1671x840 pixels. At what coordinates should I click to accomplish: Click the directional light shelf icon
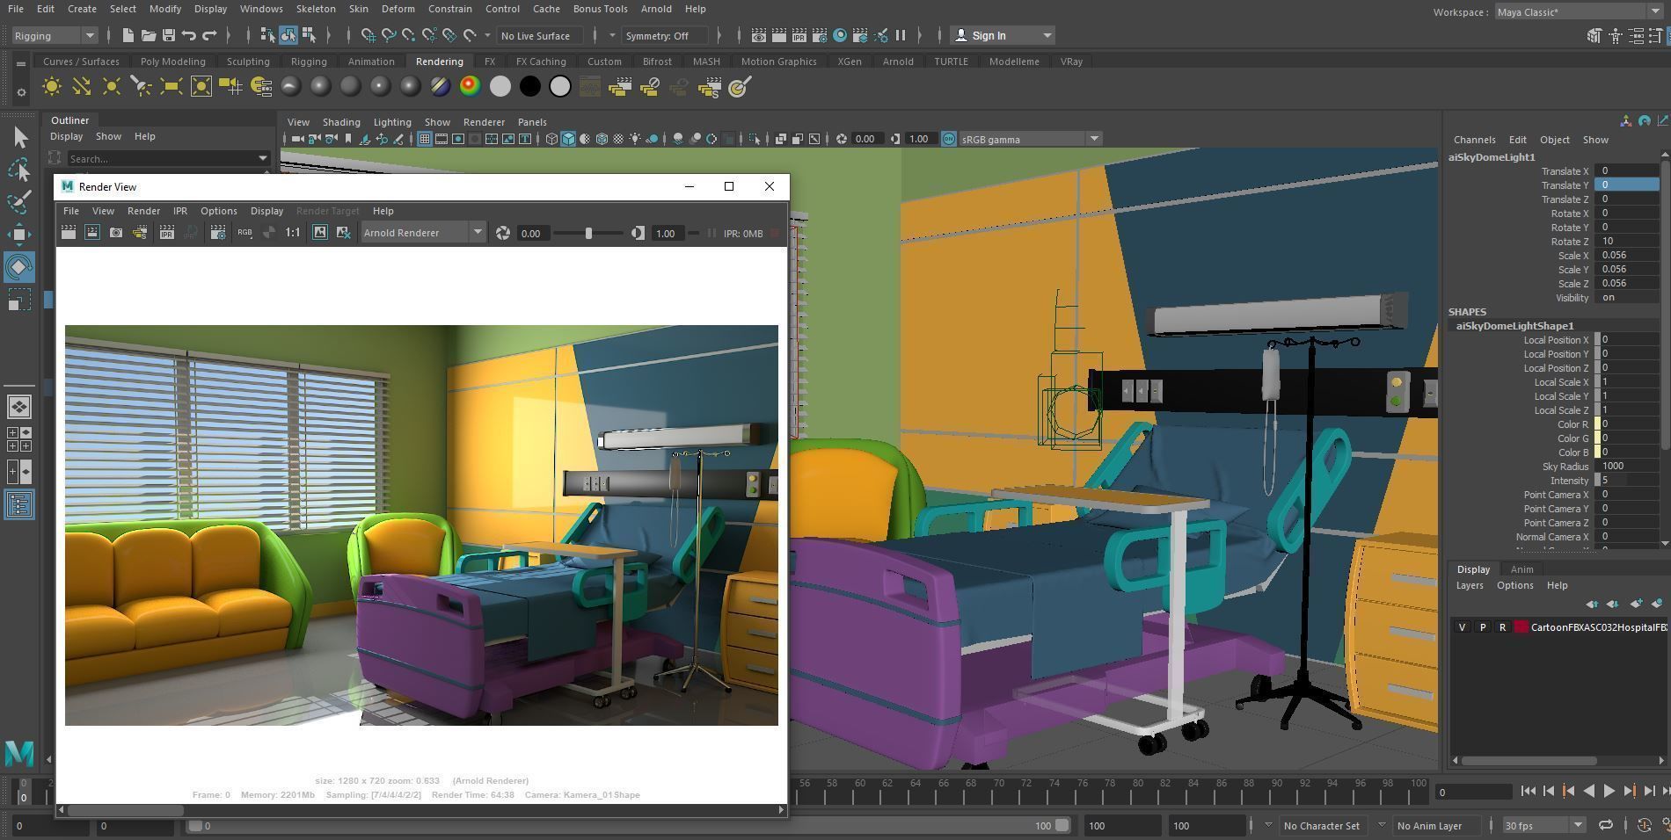[x=82, y=86]
